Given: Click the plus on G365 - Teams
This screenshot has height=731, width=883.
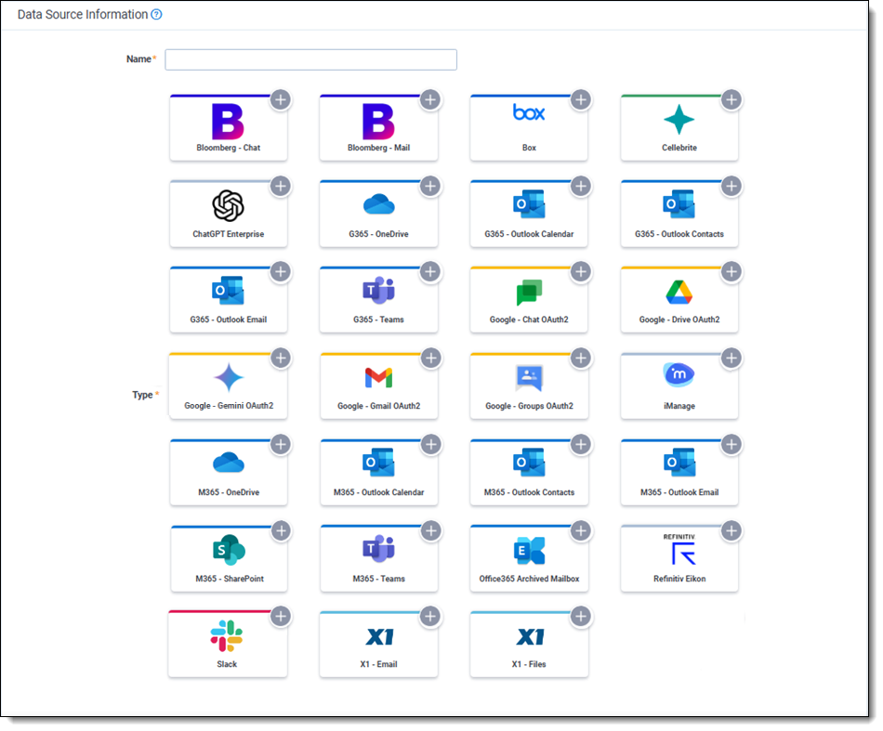Looking at the screenshot, I should point(430,272).
